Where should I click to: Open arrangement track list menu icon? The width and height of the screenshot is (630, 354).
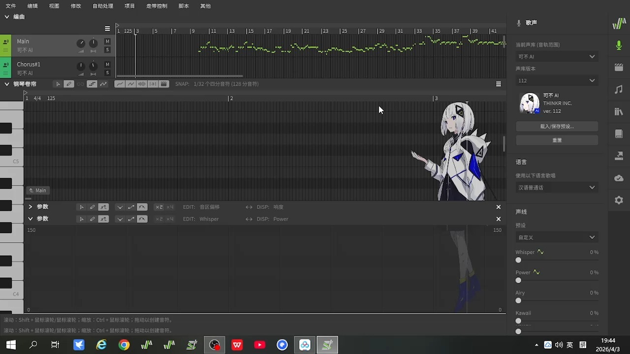(x=107, y=29)
